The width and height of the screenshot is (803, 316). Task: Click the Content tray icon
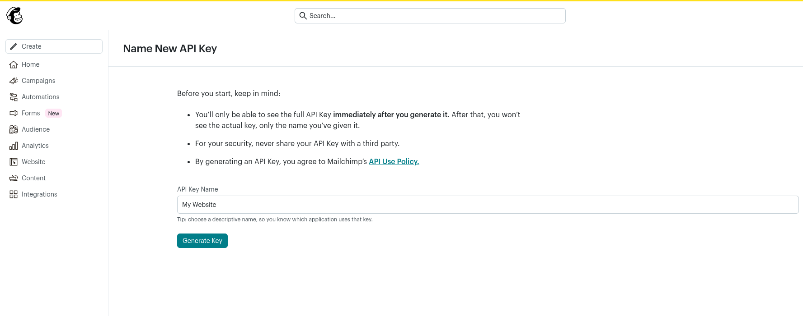(14, 178)
